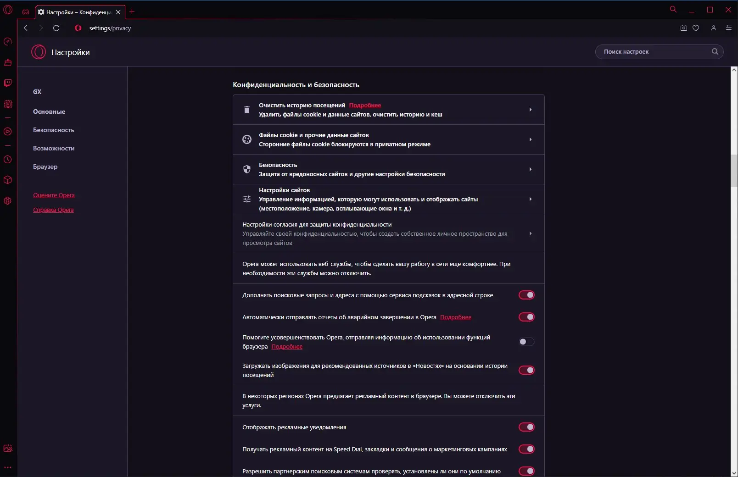Click the text about Opera using web services
Screen dimensions: 738x477
pyautogui.click(x=376, y=268)
